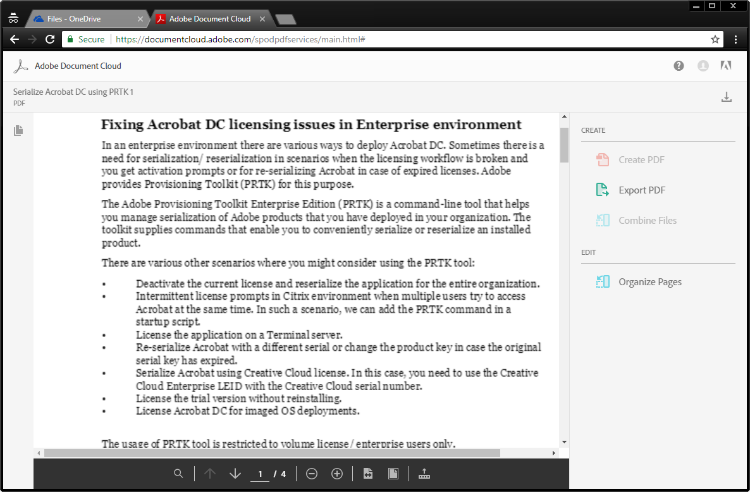Click the Create PDF icon
The width and height of the screenshot is (750, 492).
pos(603,160)
